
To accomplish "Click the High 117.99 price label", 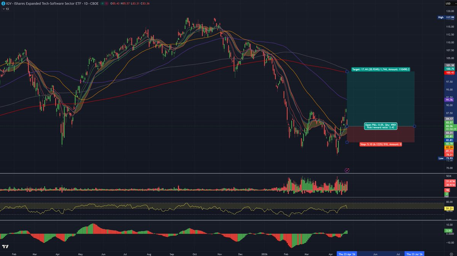I will pyautogui.click(x=446, y=17).
